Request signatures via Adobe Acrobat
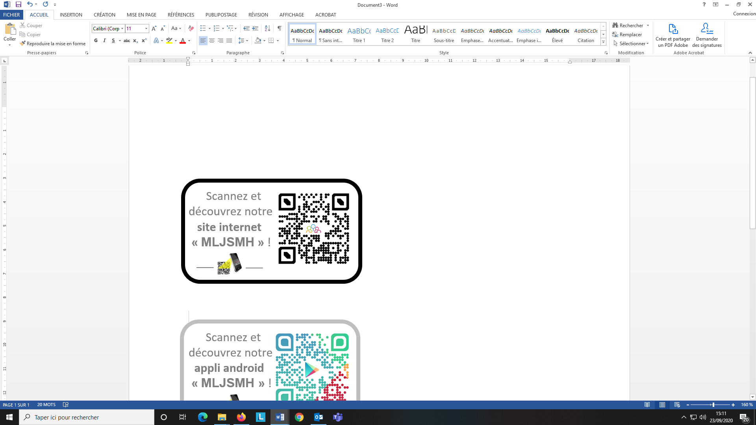 707,35
